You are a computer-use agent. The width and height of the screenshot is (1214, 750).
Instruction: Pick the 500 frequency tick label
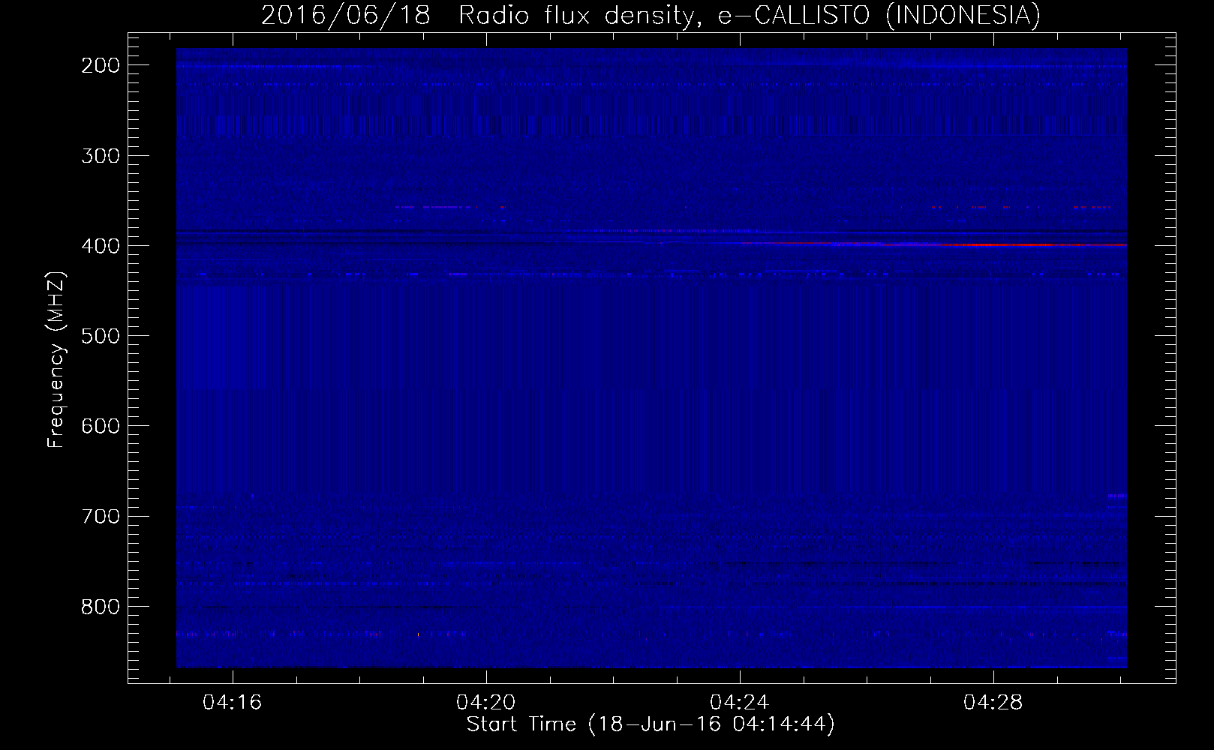tap(99, 335)
